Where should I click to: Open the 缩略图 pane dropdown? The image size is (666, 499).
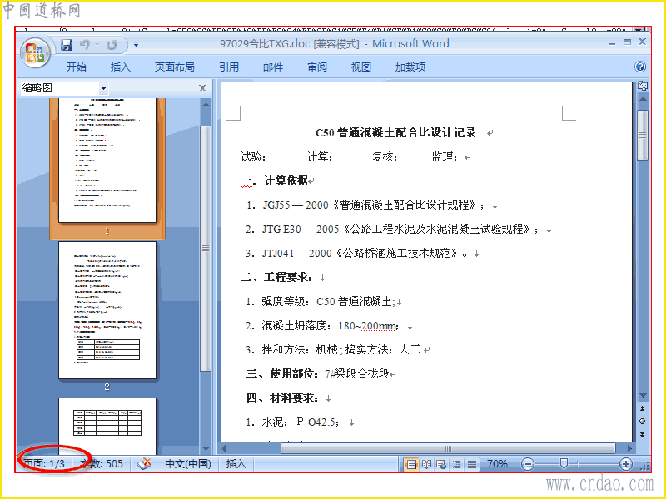coord(103,88)
